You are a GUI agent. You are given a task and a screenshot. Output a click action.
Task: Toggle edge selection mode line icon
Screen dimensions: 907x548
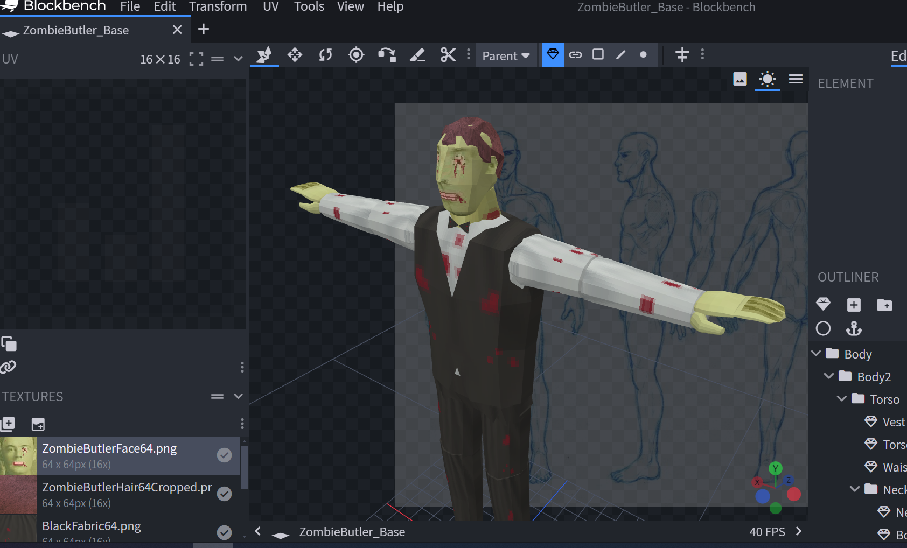point(620,54)
